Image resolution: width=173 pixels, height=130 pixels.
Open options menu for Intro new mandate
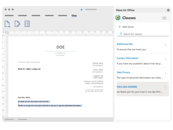(165, 87)
